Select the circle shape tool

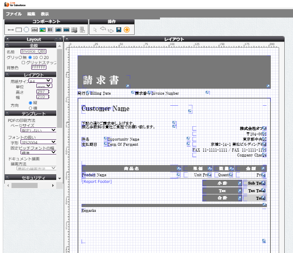pyautogui.click(x=26, y=30)
